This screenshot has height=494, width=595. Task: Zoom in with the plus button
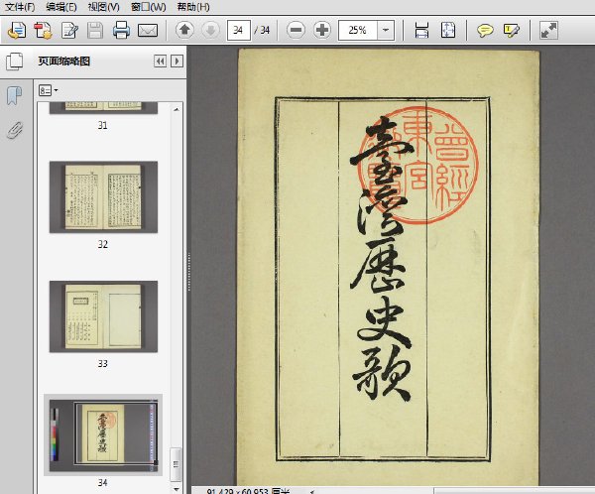click(322, 30)
